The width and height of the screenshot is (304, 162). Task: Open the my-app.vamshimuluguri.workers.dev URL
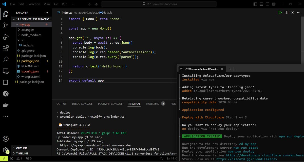pyautogui.click(x=96, y=145)
